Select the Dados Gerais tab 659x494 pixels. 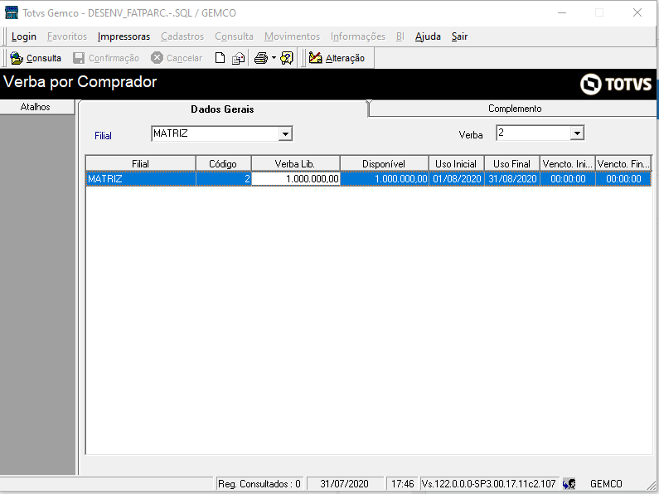(222, 109)
